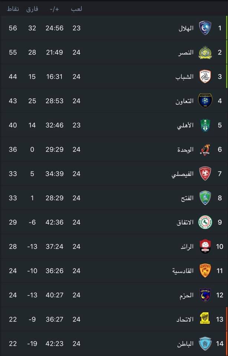The height and width of the screenshot is (356, 228).
Task: Click the فارق goal difference header
Action: (x=32, y=9)
